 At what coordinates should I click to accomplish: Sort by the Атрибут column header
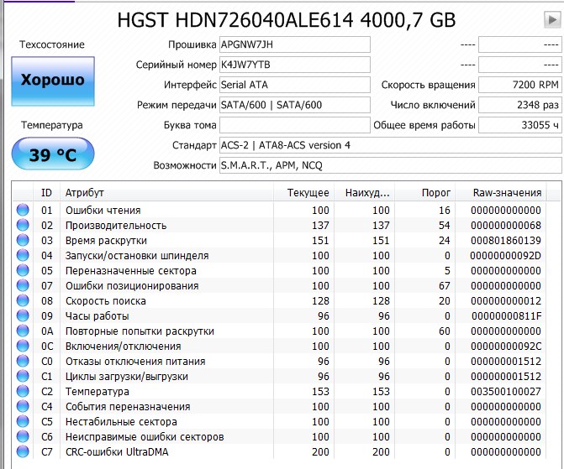pos(166,193)
